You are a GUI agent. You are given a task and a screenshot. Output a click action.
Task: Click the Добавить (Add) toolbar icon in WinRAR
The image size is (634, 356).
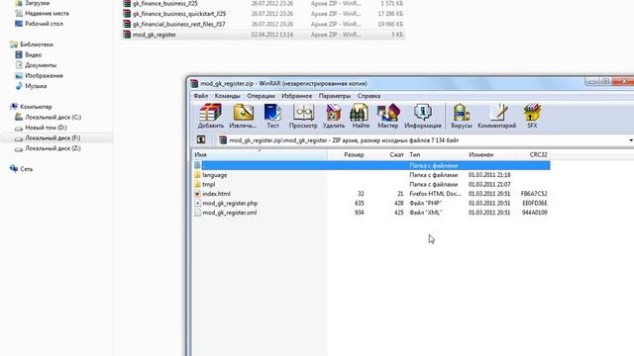click(211, 116)
